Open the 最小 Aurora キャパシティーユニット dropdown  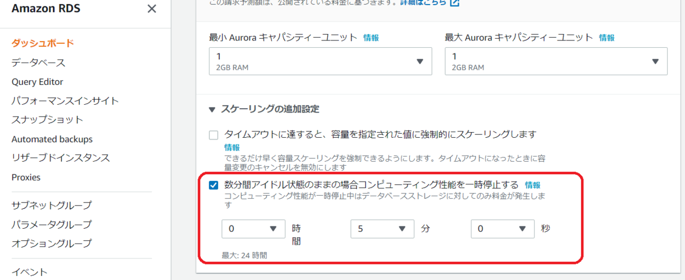321,61
